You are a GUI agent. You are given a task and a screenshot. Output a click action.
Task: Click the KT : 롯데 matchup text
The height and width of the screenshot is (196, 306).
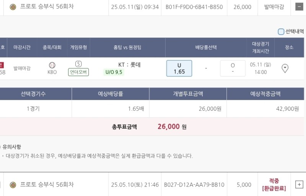point(129,65)
